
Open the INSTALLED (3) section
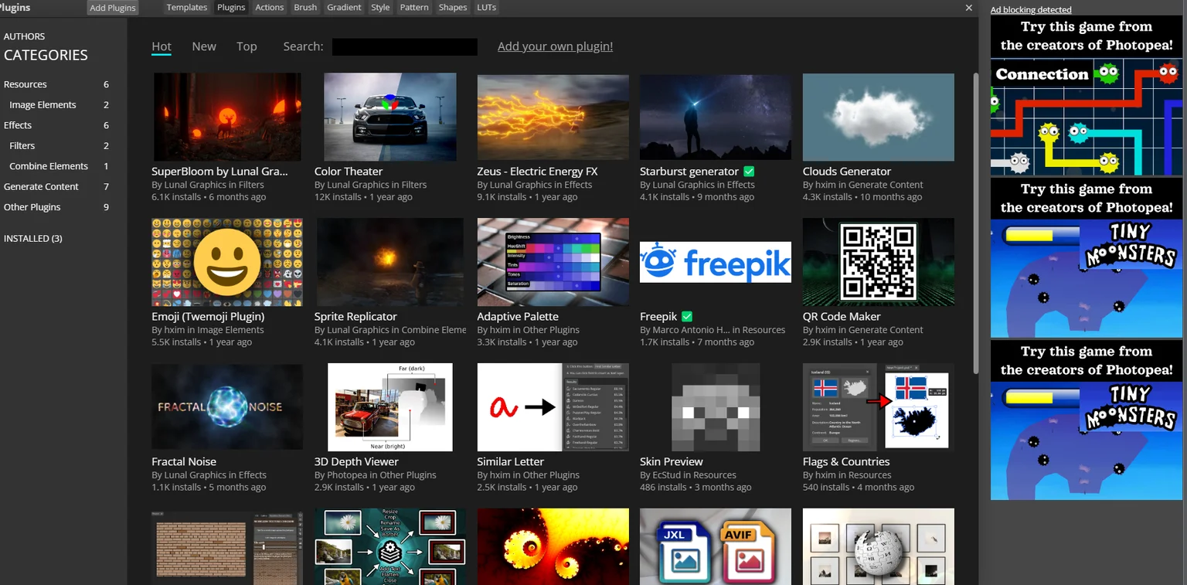[x=33, y=238]
